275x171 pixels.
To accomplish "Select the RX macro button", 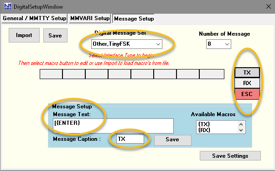I will point(247,83).
